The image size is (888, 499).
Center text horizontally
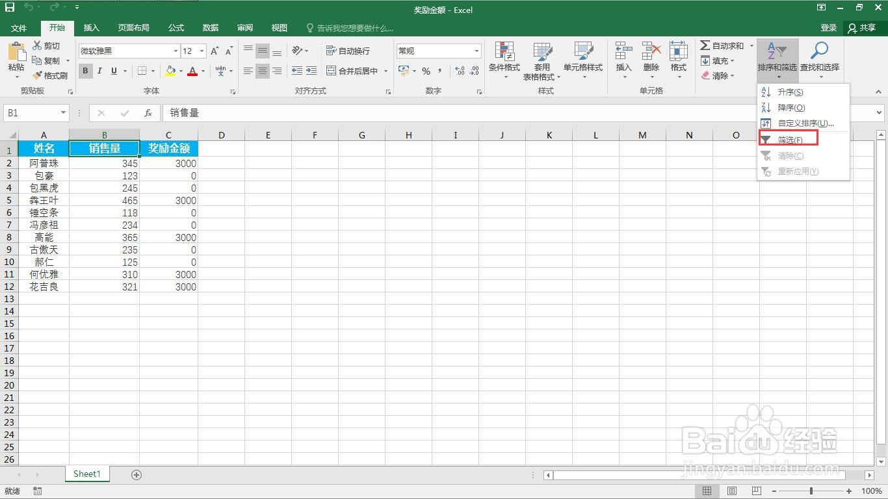click(x=263, y=71)
